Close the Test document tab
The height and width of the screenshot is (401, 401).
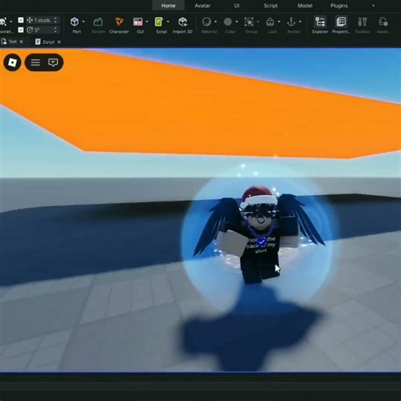tap(22, 42)
